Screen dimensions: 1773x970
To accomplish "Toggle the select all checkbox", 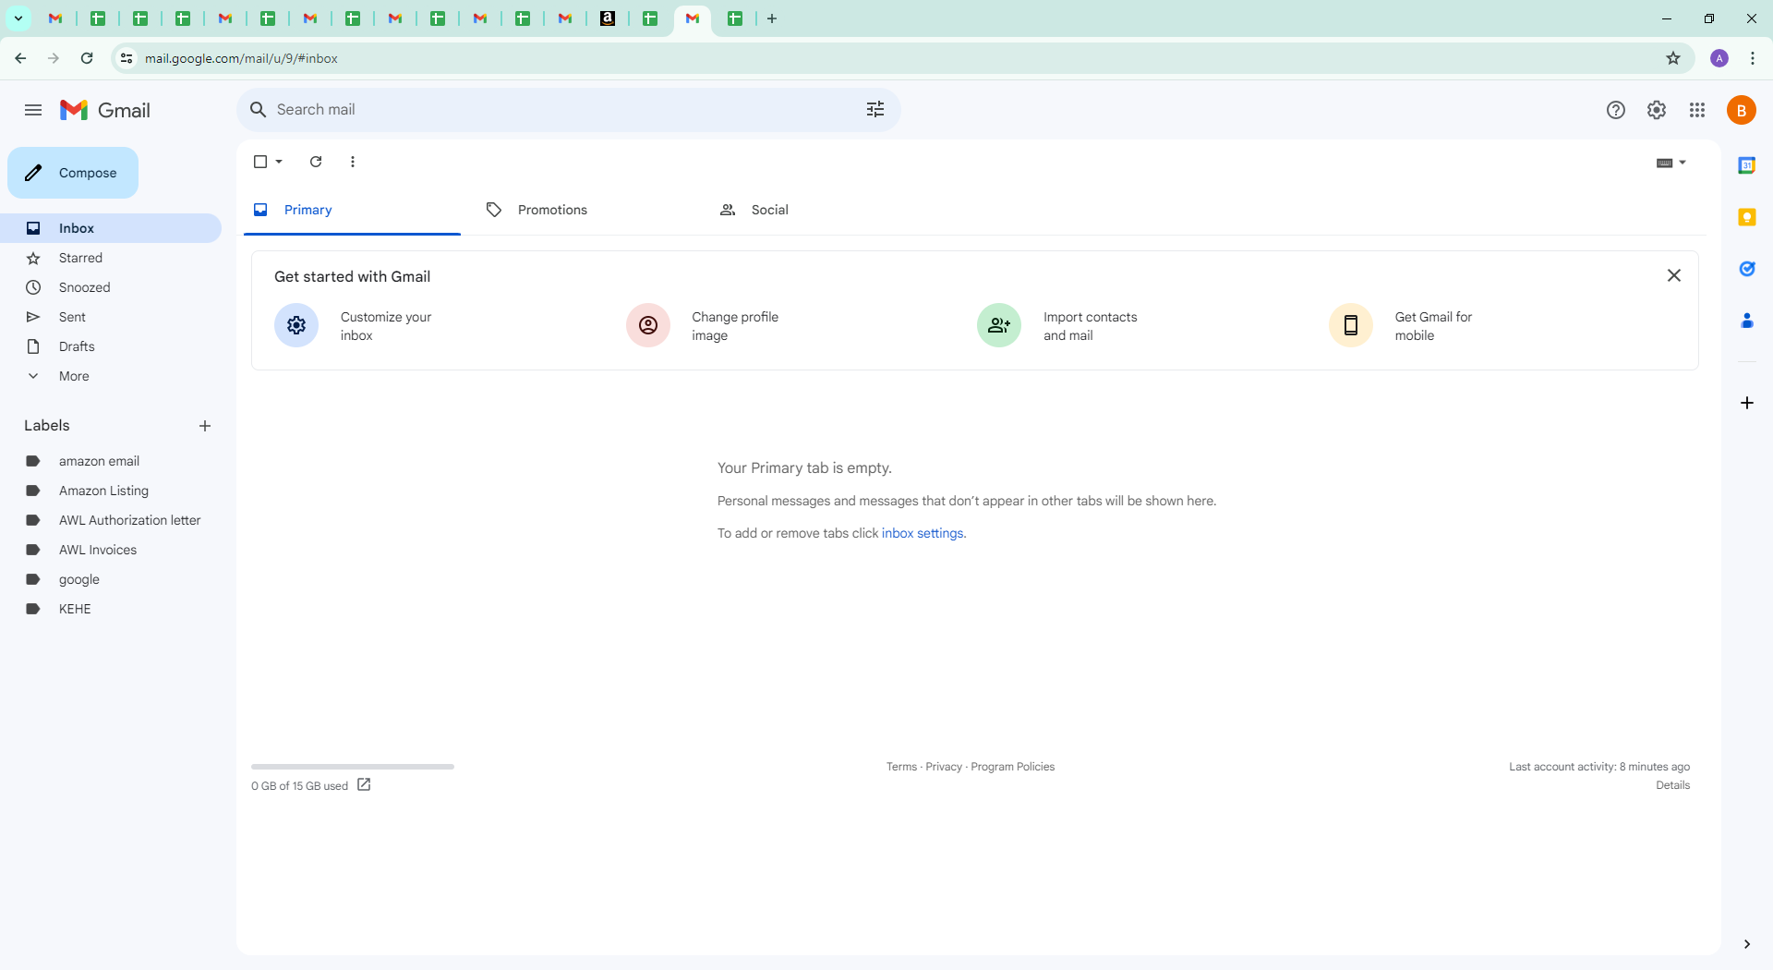I will [x=260, y=162].
